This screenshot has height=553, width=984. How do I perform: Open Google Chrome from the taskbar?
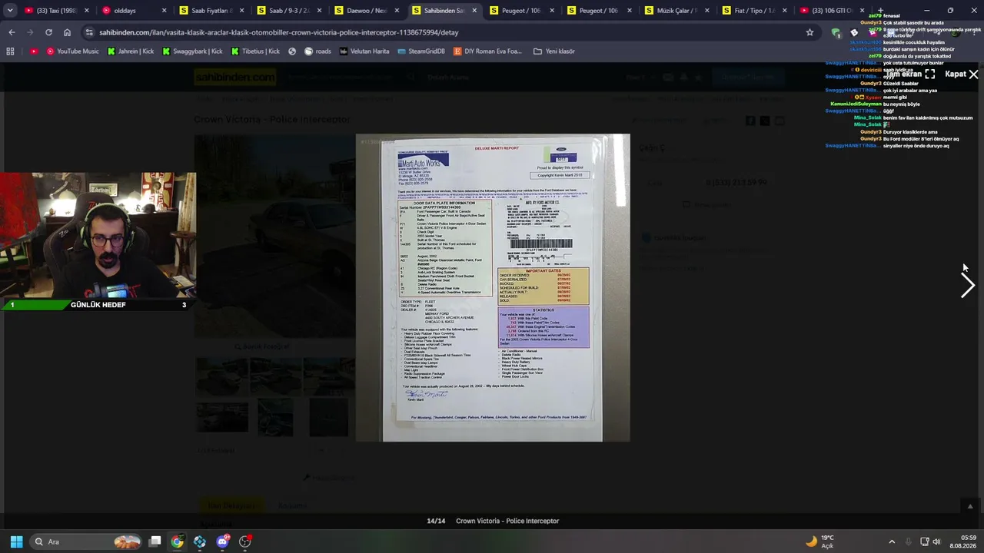pos(177,541)
